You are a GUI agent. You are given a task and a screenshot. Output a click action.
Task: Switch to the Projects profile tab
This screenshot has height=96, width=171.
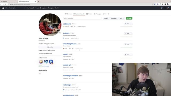pos(89,14)
